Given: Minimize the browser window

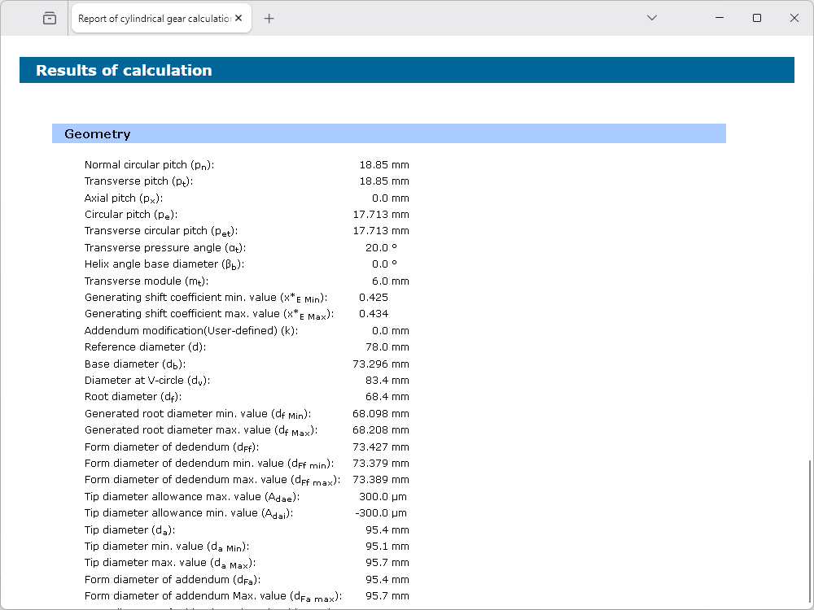Looking at the screenshot, I should pos(720,18).
